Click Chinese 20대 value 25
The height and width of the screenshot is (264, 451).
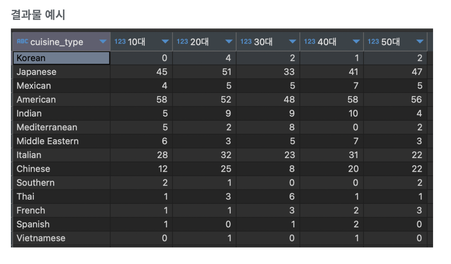pos(226,169)
